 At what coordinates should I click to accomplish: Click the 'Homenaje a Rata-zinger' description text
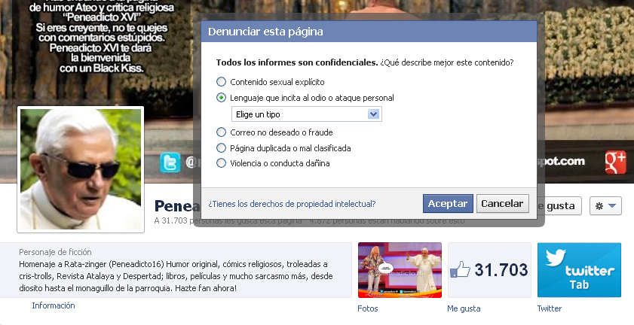coord(176,277)
